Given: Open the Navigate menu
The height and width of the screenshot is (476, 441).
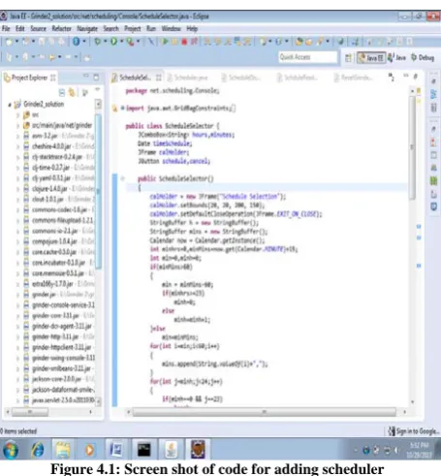Looking at the screenshot, I should coord(87,29).
